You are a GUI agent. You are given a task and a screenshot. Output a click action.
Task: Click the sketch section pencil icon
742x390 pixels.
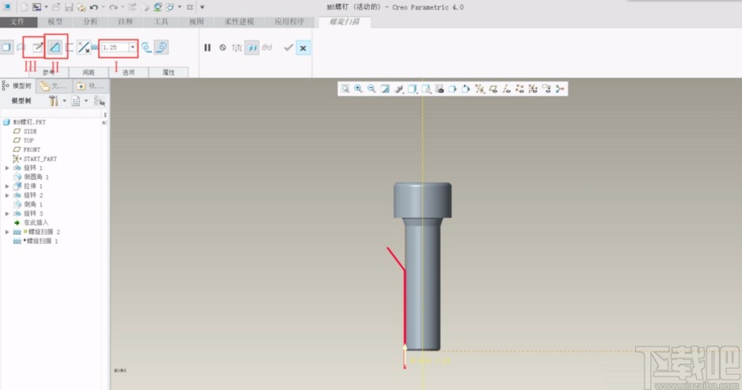[x=37, y=47]
